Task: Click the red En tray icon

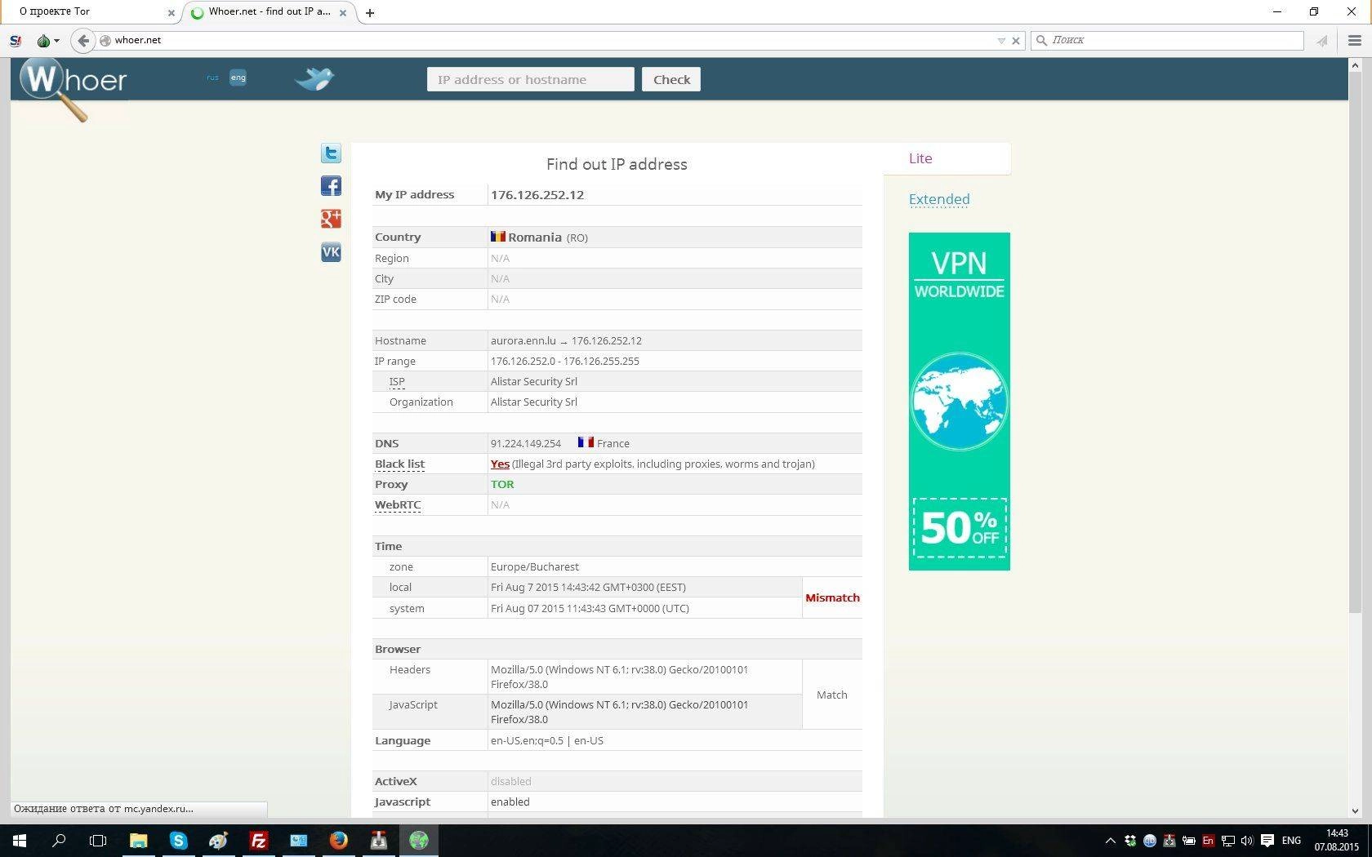Action: [1208, 841]
